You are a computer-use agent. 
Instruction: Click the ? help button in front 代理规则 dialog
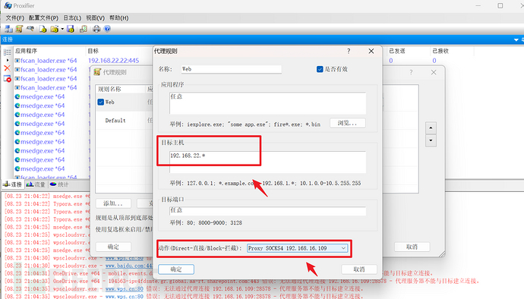point(349,51)
